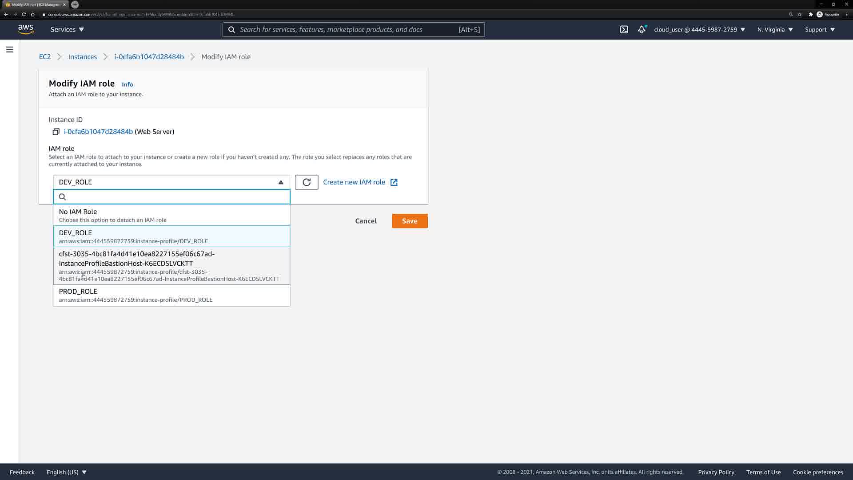The image size is (853, 480).
Task: Open the CloudShell terminal icon
Action: [624, 30]
